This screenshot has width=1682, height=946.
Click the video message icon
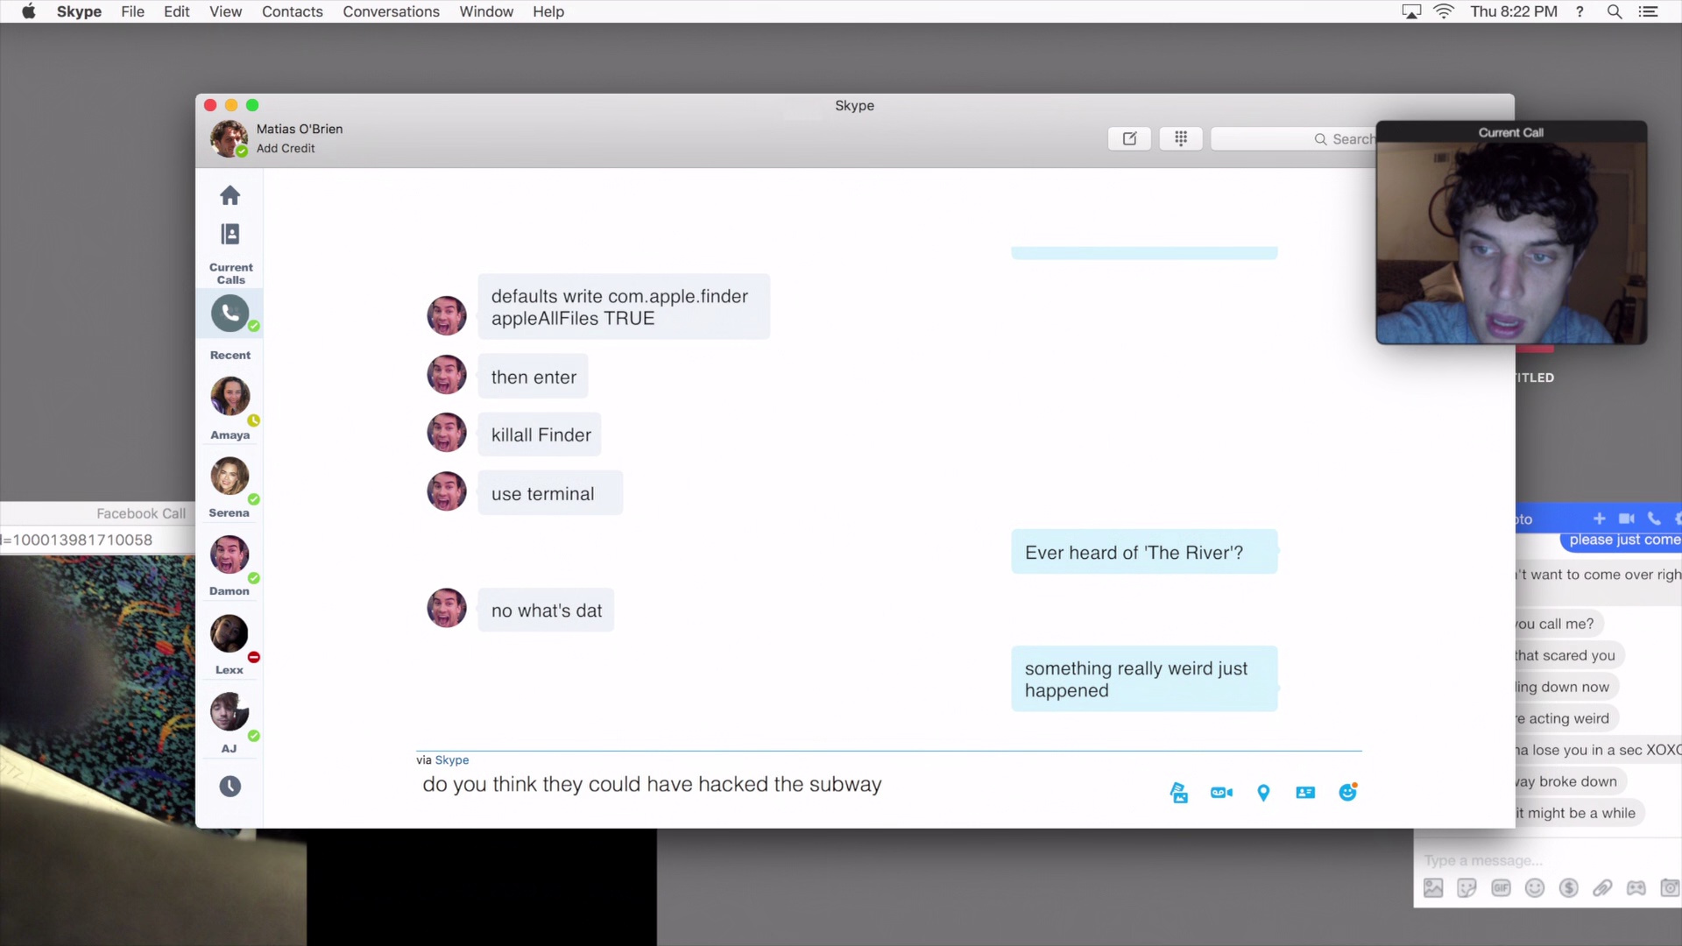[1221, 793]
